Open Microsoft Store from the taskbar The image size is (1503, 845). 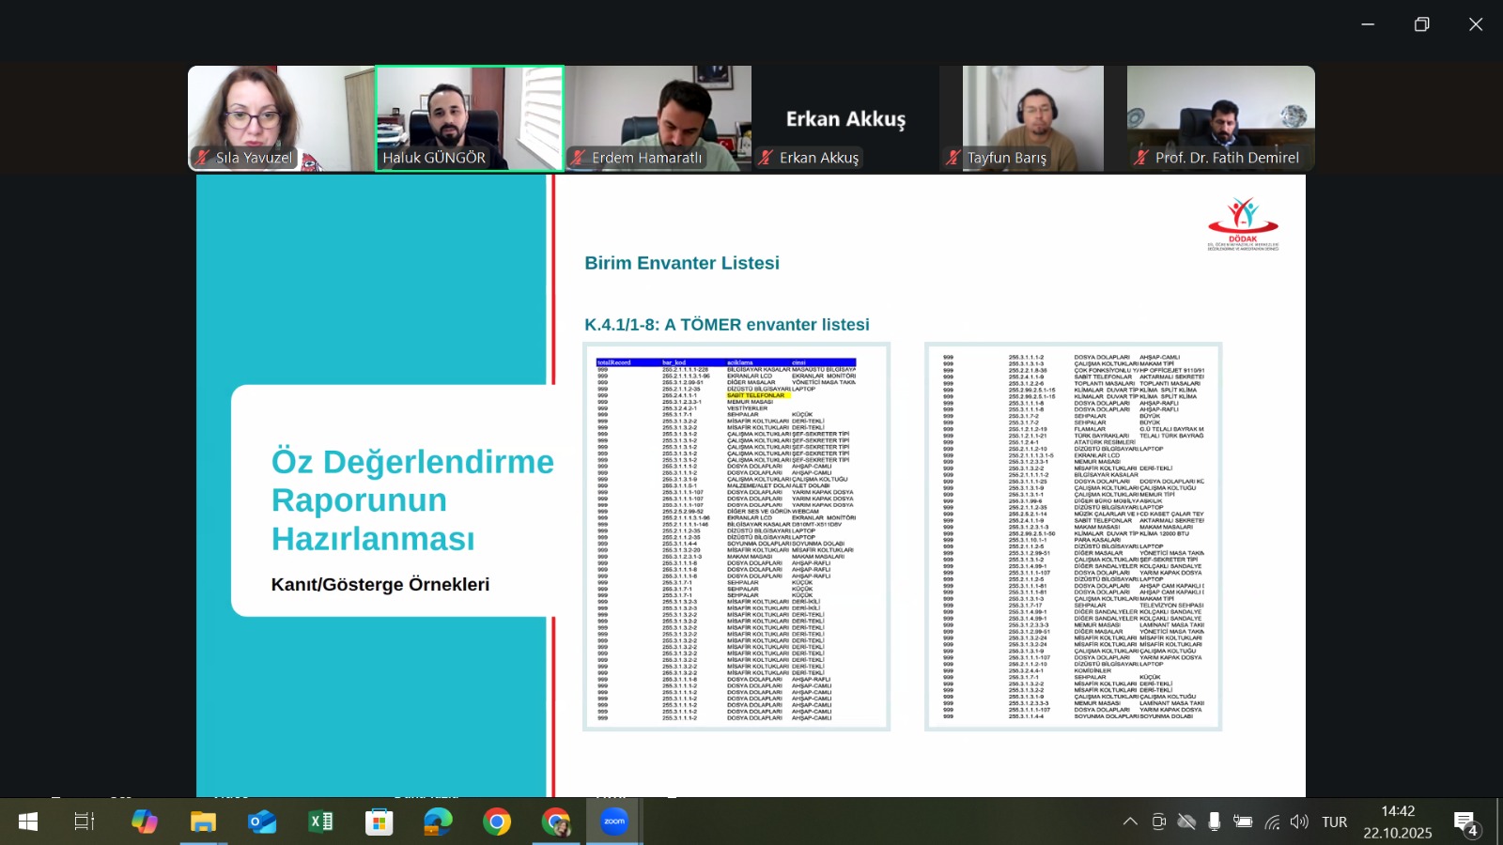click(x=380, y=822)
